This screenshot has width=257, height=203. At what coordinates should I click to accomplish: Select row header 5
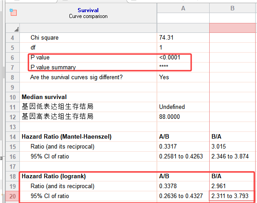(x=13, y=48)
